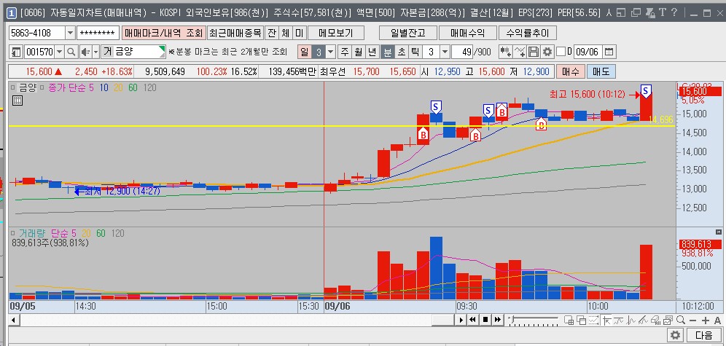Open the 일별잔고 view
Image resolution: width=726 pixels, height=346 pixels.
pos(407,33)
